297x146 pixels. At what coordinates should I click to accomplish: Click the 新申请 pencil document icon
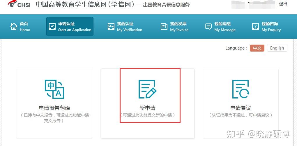coord(148,89)
